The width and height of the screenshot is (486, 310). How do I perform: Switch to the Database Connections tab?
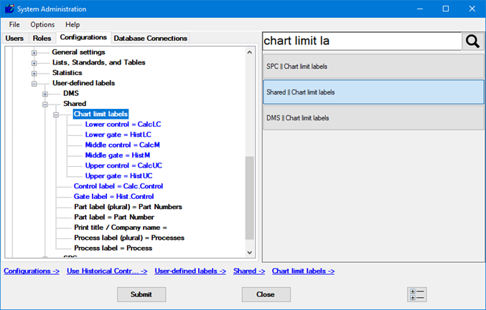[150, 39]
